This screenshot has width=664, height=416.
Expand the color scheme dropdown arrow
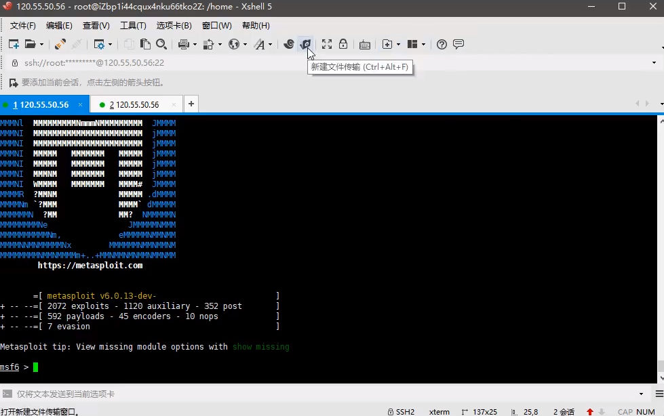[220, 44]
